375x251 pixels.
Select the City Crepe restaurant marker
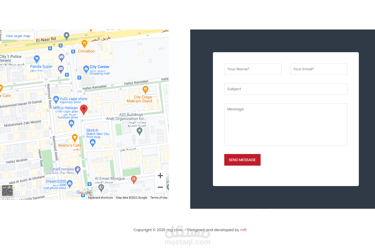pyautogui.click(x=145, y=90)
